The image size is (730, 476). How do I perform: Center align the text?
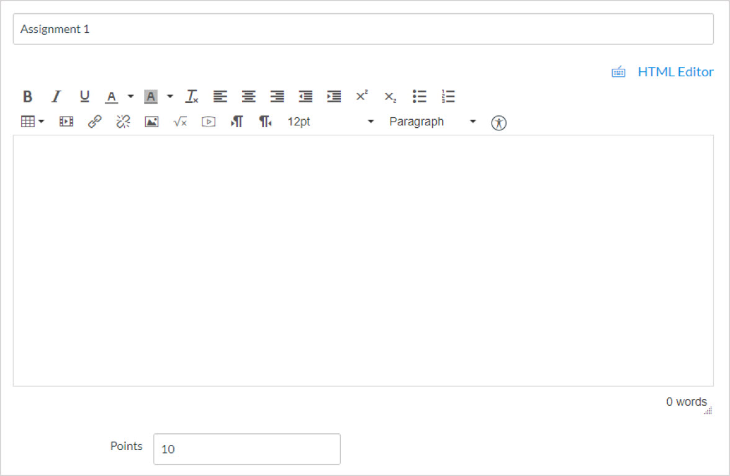tap(248, 97)
